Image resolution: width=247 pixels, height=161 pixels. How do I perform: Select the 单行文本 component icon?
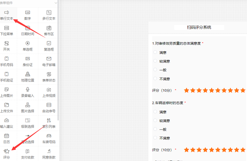7,12
